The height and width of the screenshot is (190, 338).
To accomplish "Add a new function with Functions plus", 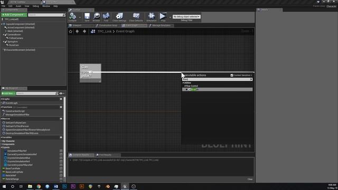I will coord(61,107).
